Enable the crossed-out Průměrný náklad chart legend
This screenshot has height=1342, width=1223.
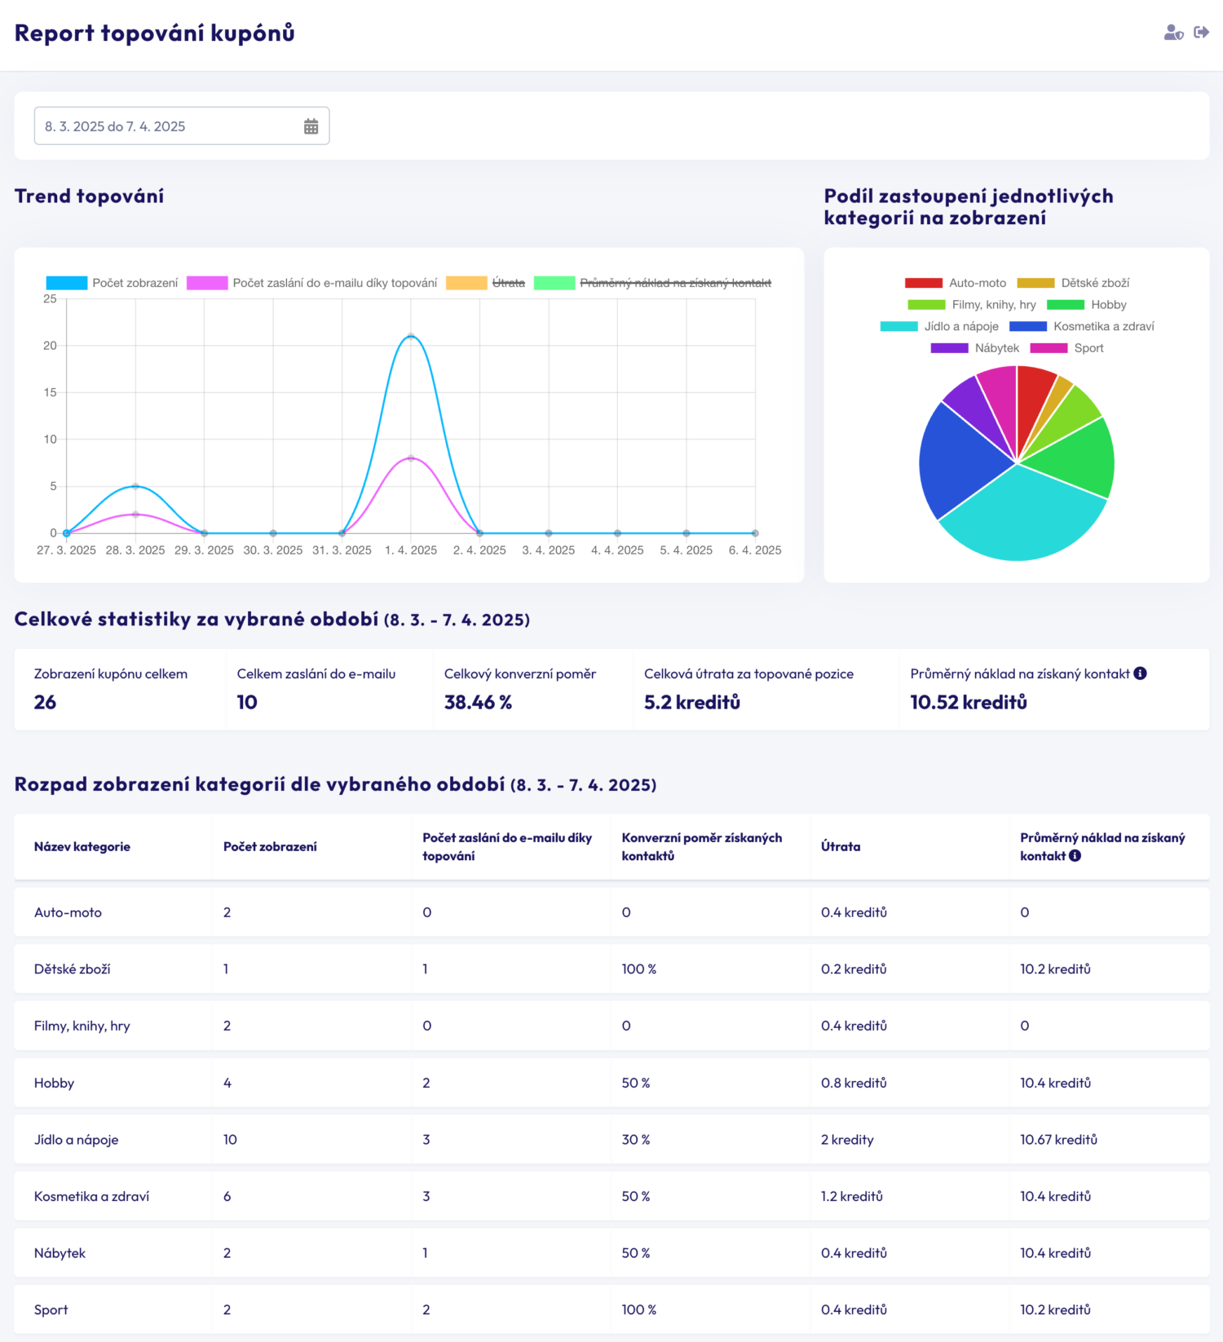(652, 283)
